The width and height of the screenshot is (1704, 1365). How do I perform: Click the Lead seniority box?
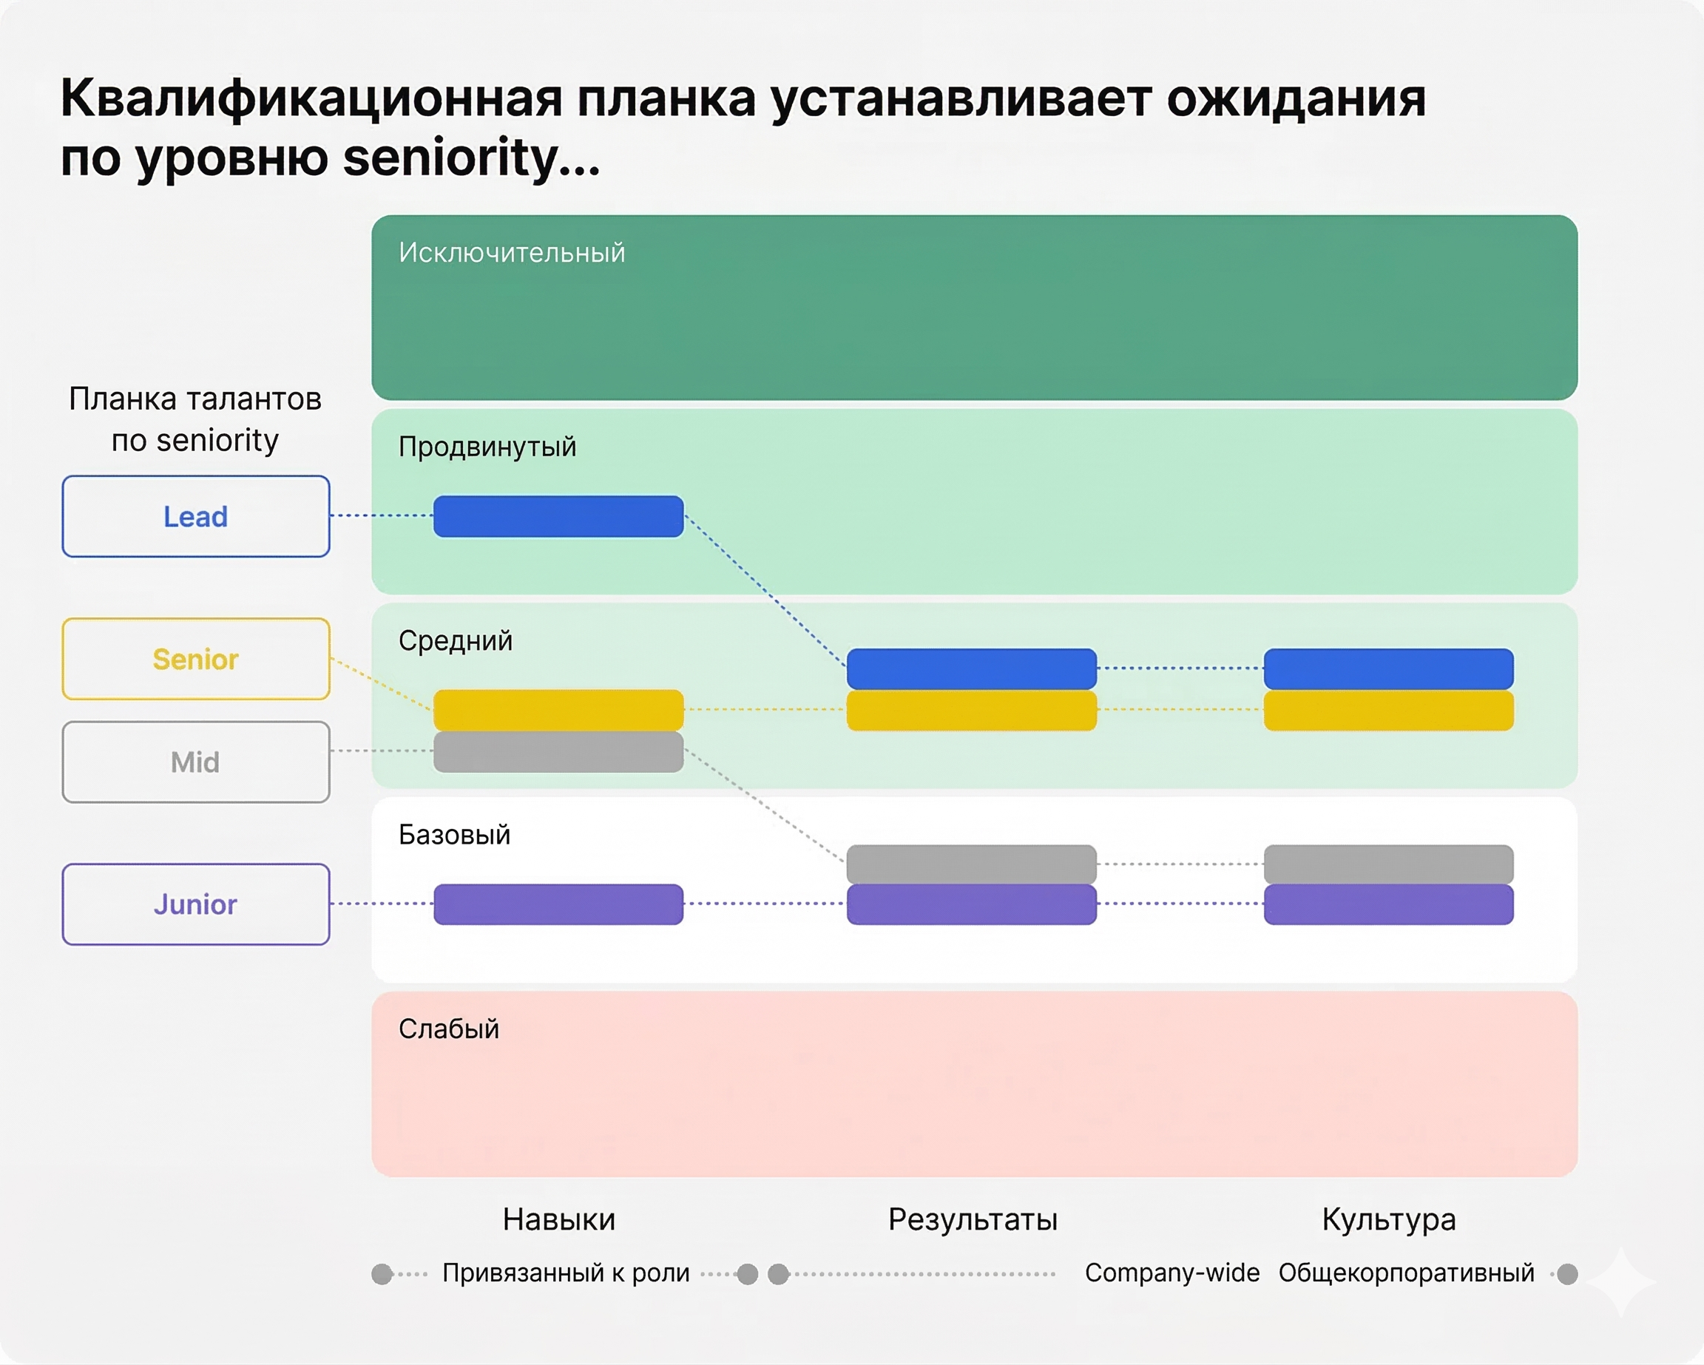pyautogui.click(x=195, y=516)
